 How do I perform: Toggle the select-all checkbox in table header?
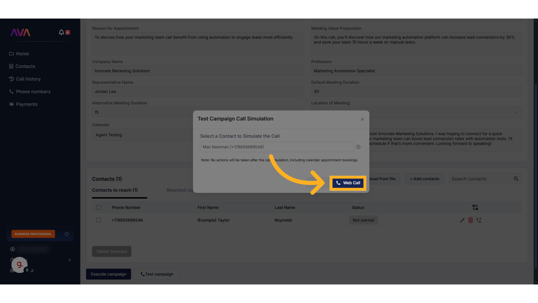pyautogui.click(x=99, y=208)
